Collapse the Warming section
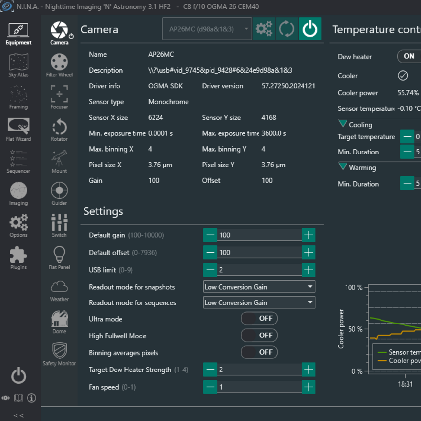The height and width of the screenshot is (421, 421). tap(343, 166)
